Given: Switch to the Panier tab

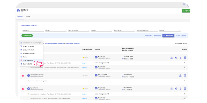Looking at the screenshot, I should click(28, 16).
